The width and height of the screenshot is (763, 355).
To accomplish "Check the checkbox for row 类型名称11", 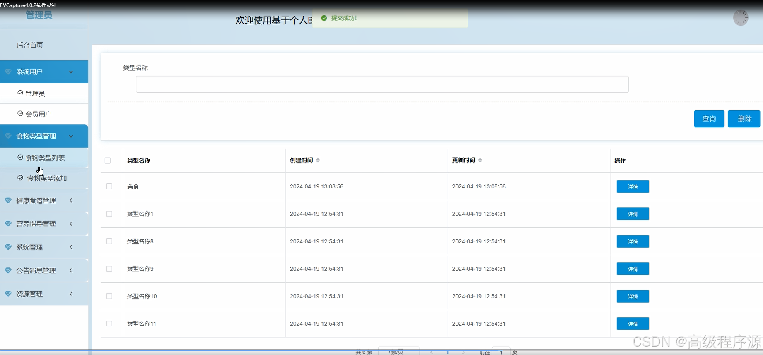I will [x=109, y=324].
